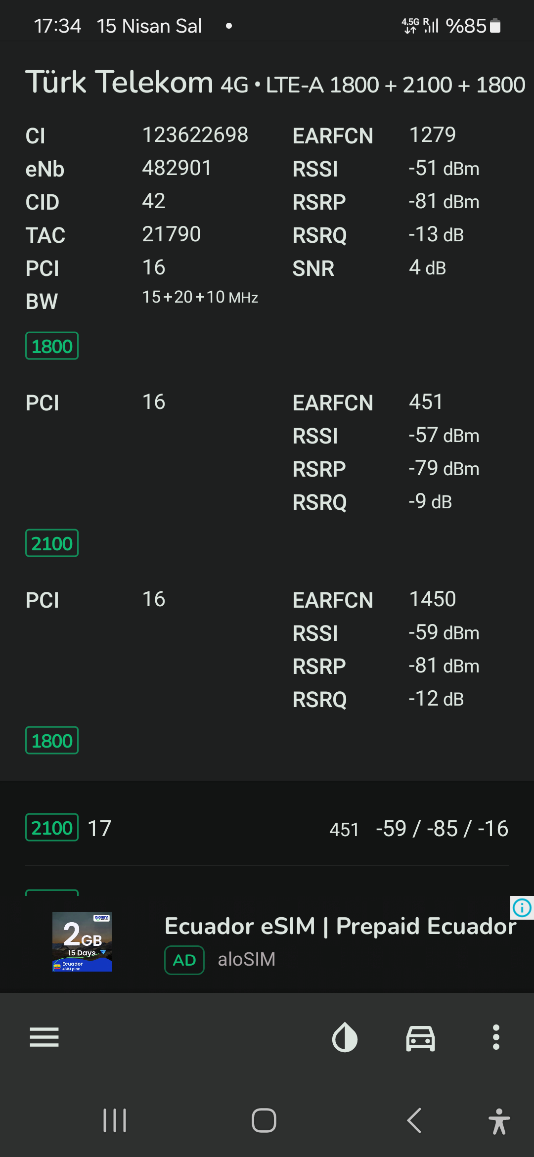Select the 2100 band badge below EARFCN 451 section
The image size is (534, 1157).
(x=52, y=543)
